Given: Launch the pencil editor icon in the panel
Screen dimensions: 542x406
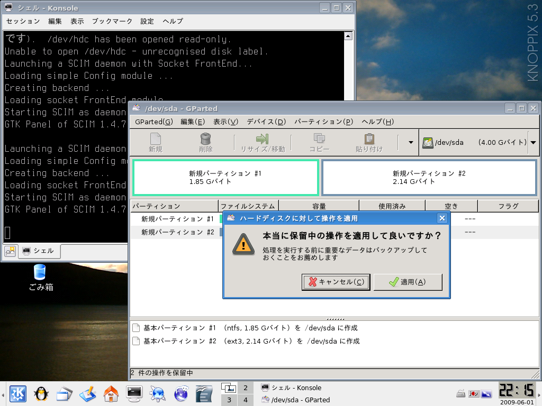Looking at the screenshot, I should point(88,393).
